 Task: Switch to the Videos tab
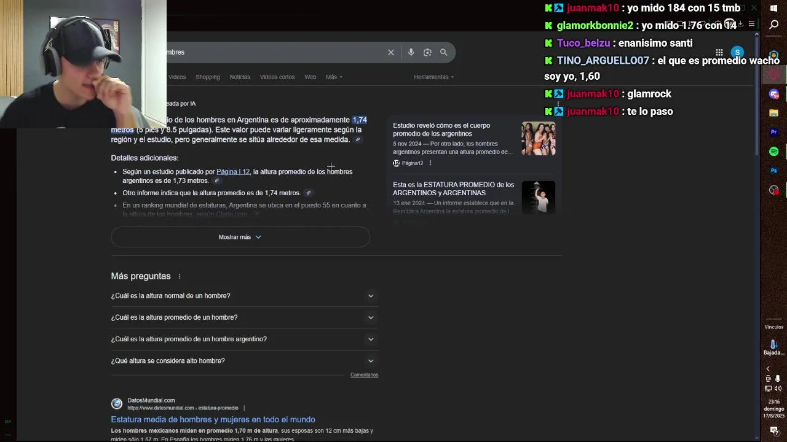point(177,77)
